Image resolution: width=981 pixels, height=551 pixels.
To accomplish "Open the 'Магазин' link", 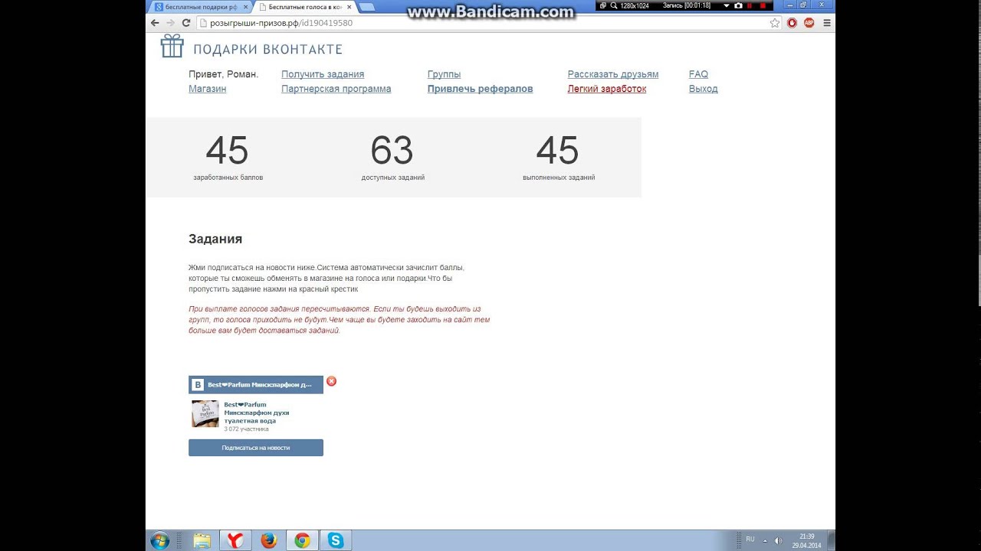I will coord(208,89).
